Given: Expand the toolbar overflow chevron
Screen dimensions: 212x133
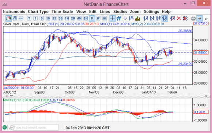Looking at the screenshot, I should click(x=206, y=19).
